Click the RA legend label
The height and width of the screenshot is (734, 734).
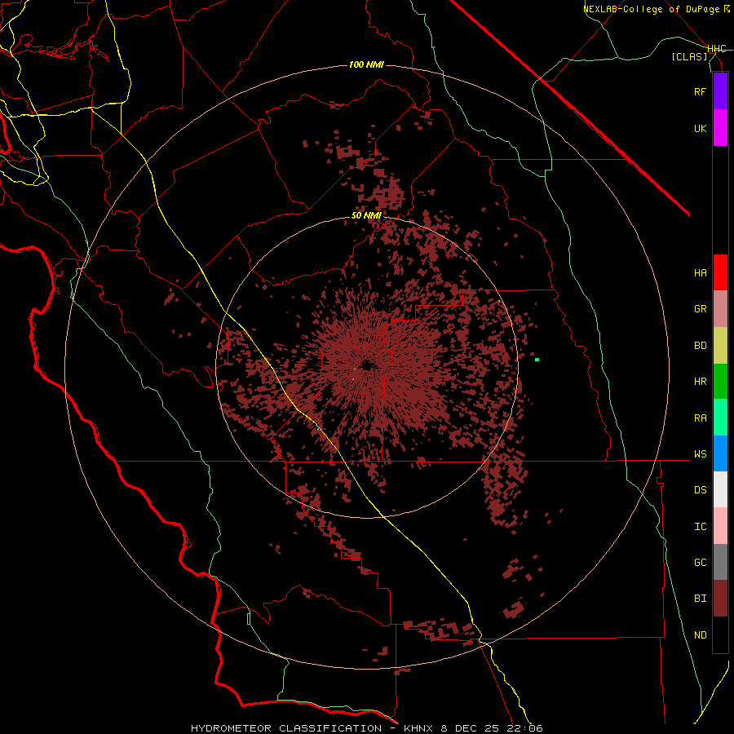701,418
